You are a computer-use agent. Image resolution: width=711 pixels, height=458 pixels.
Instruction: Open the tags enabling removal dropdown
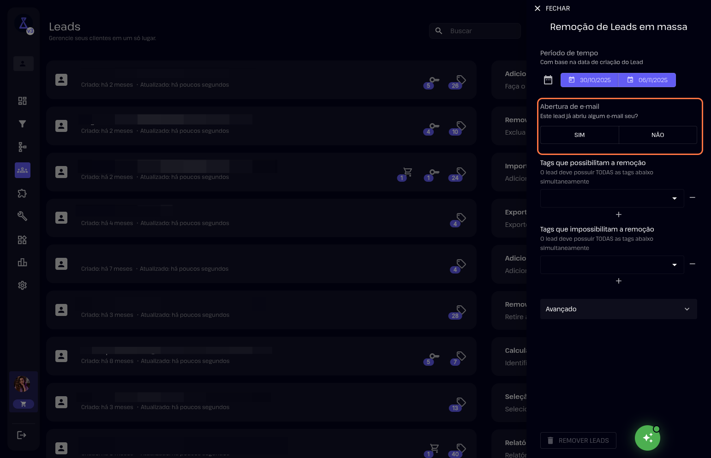[612, 198]
